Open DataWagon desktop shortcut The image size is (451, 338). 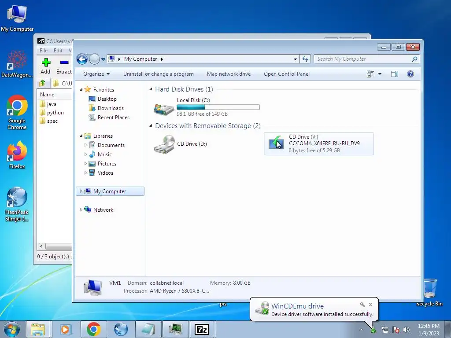pyautogui.click(x=17, y=64)
